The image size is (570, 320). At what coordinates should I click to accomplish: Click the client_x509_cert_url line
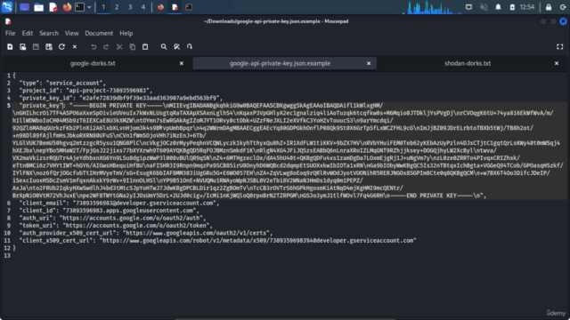coord(217,241)
